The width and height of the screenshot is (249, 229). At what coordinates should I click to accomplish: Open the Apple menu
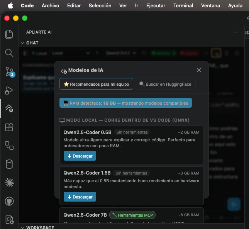(x=10, y=6)
